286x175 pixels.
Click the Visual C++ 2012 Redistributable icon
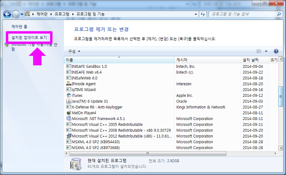[x=69, y=136]
